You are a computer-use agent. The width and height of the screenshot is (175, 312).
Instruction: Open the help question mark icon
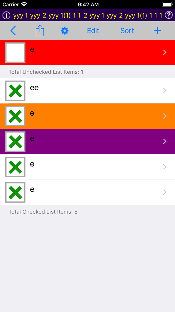click(x=169, y=15)
